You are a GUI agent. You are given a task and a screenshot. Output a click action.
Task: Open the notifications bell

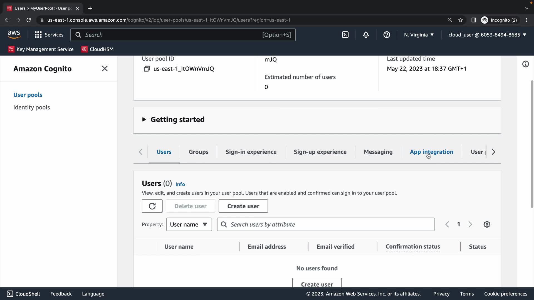click(366, 35)
